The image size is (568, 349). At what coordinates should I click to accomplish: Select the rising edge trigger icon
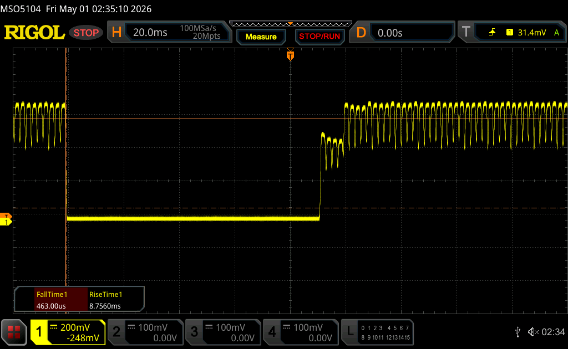click(492, 33)
